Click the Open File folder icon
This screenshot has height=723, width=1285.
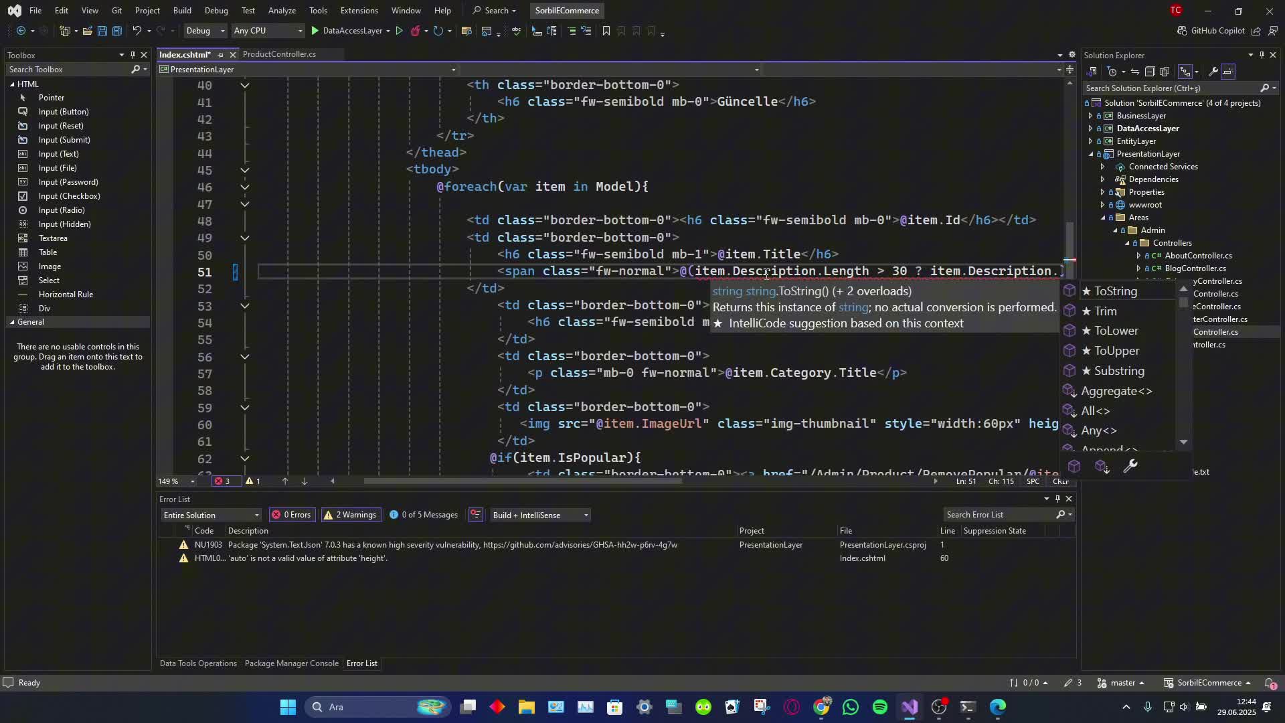click(x=87, y=31)
